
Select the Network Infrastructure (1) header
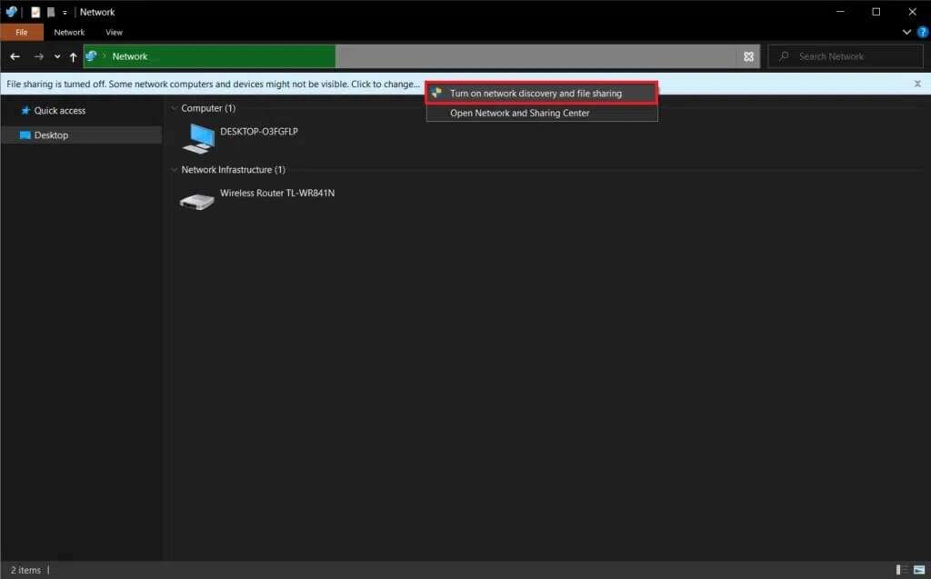(233, 170)
